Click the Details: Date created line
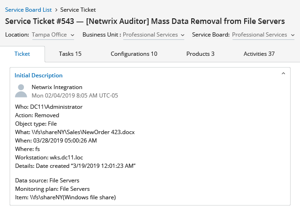The height and width of the screenshot is (211, 300). pyautogui.click(x=75, y=166)
